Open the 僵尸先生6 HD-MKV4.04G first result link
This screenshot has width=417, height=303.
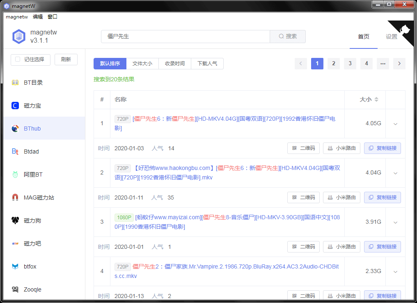[225, 124]
